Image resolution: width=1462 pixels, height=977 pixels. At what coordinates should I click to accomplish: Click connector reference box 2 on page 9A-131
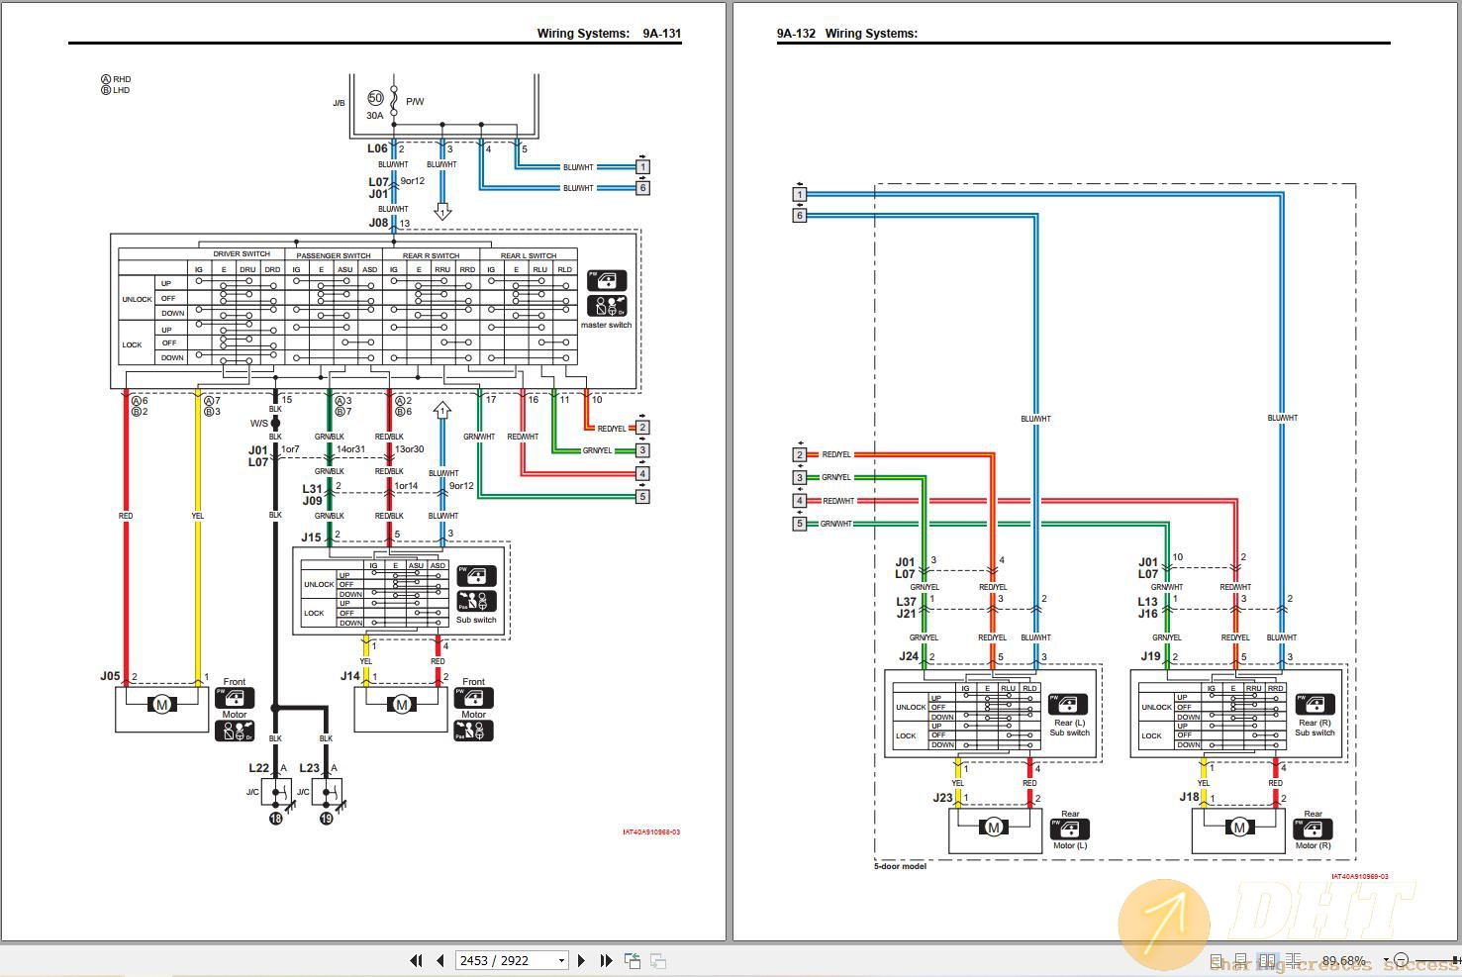coord(642,428)
